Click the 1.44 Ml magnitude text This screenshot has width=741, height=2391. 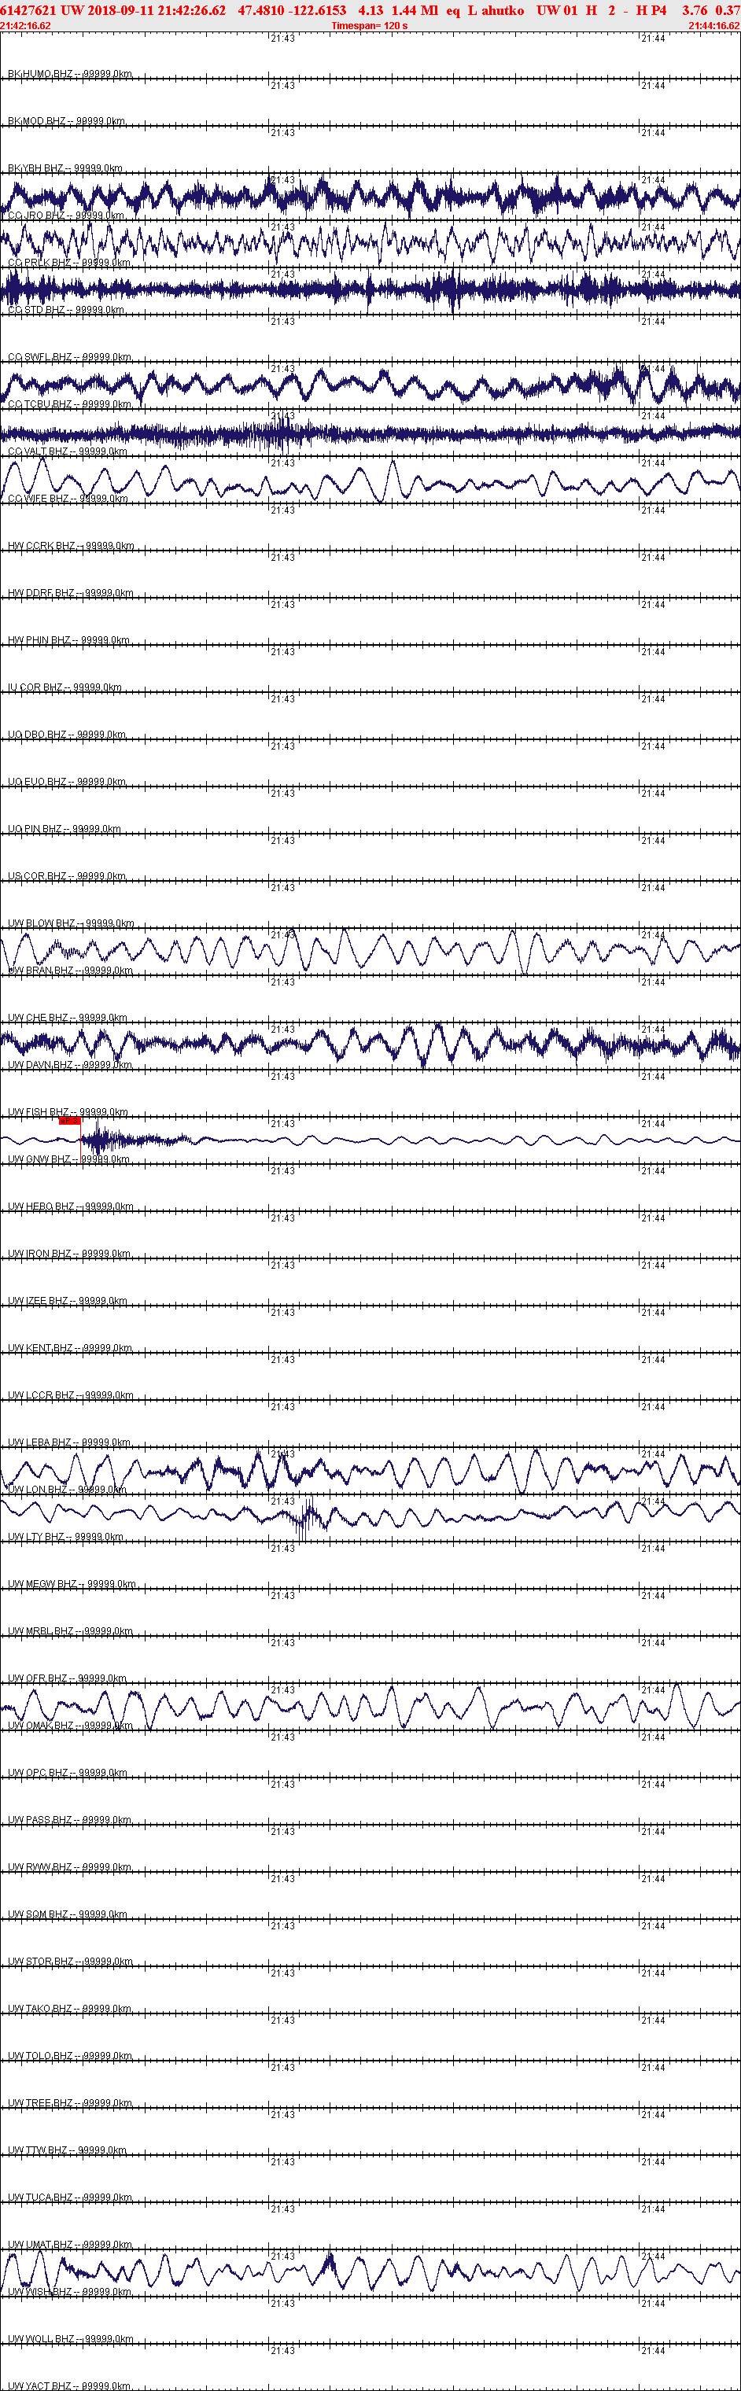pos(415,10)
